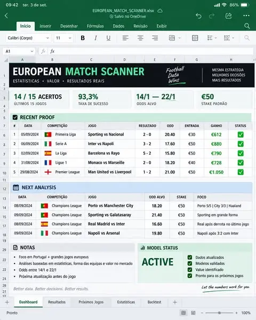Click status checkbox for Sporting vs Nacional
The width and height of the screenshot is (256, 320).
(241, 134)
